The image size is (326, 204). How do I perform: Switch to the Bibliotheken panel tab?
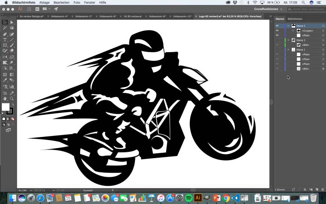(x=295, y=19)
